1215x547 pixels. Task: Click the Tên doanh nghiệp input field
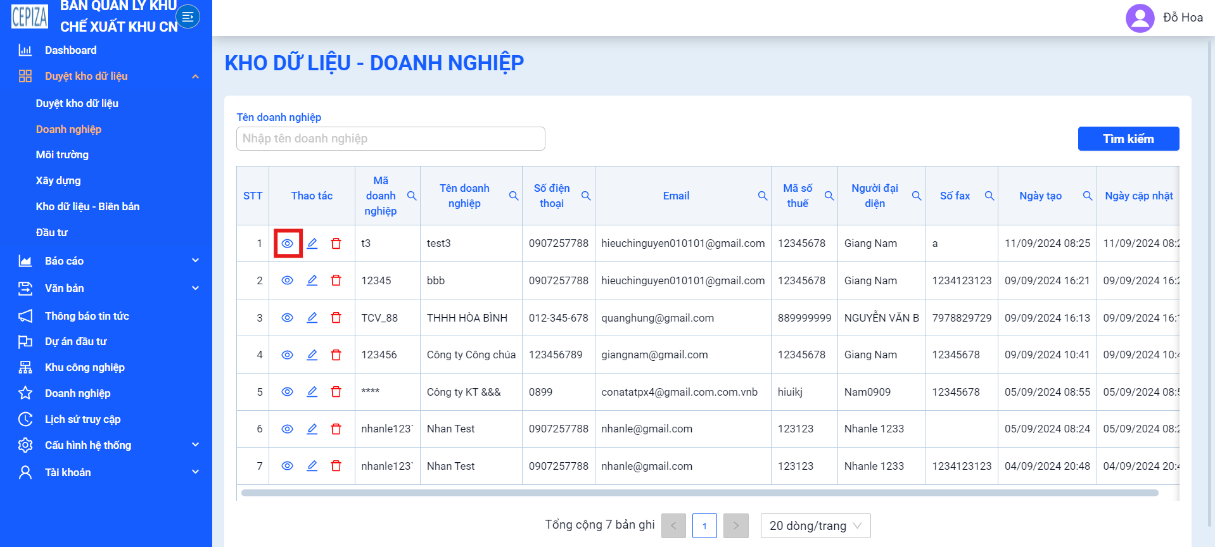click(391, 139)
